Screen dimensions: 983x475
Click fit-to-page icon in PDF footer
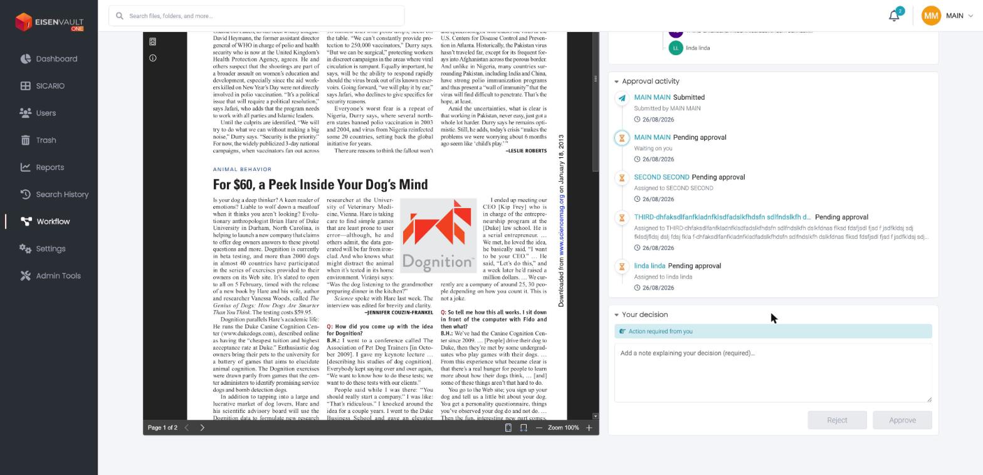click(508, 427)
